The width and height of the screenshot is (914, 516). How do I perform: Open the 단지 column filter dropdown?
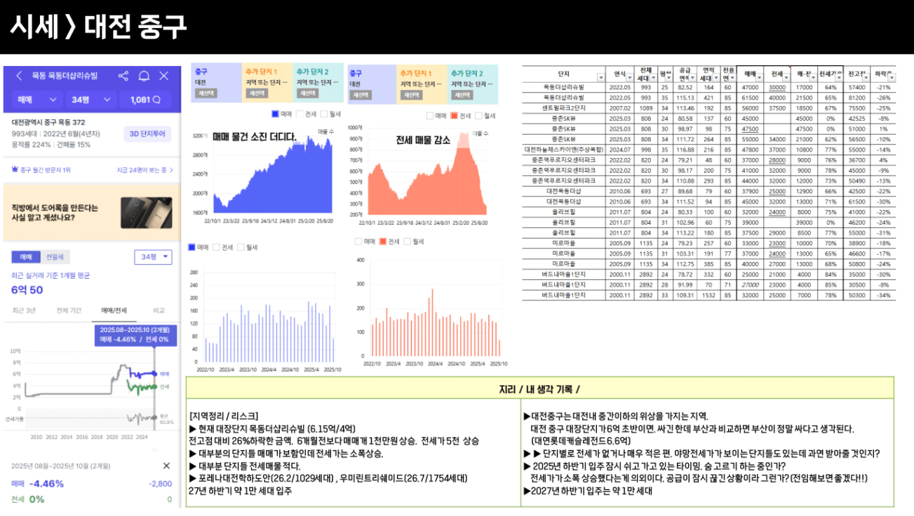(x=600, y=77)
